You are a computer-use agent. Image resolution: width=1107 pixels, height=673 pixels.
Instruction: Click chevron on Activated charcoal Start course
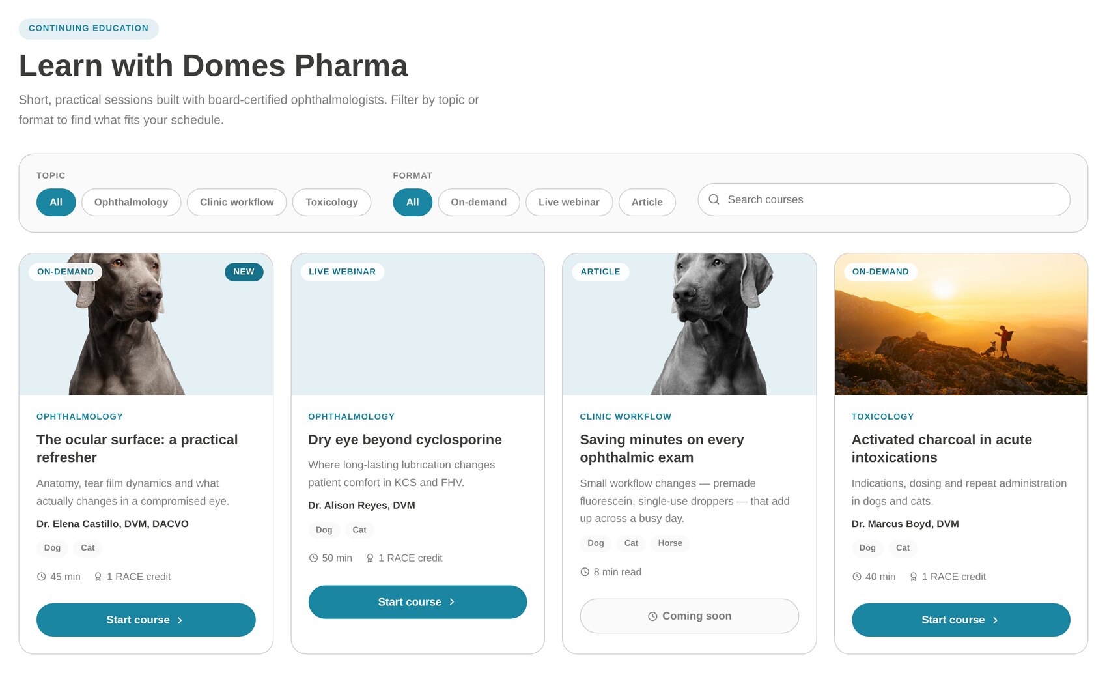995,620
